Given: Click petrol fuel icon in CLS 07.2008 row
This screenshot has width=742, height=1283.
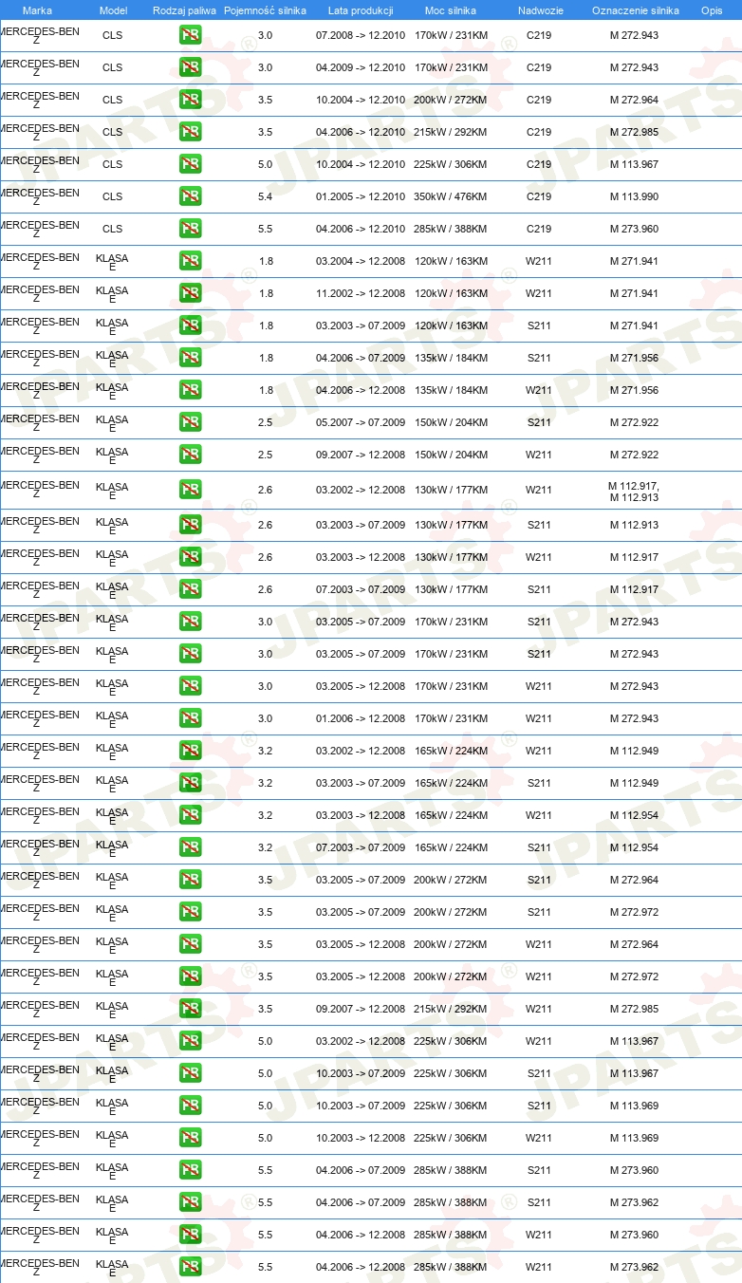Looking at the screenshot, I should 190,35.
